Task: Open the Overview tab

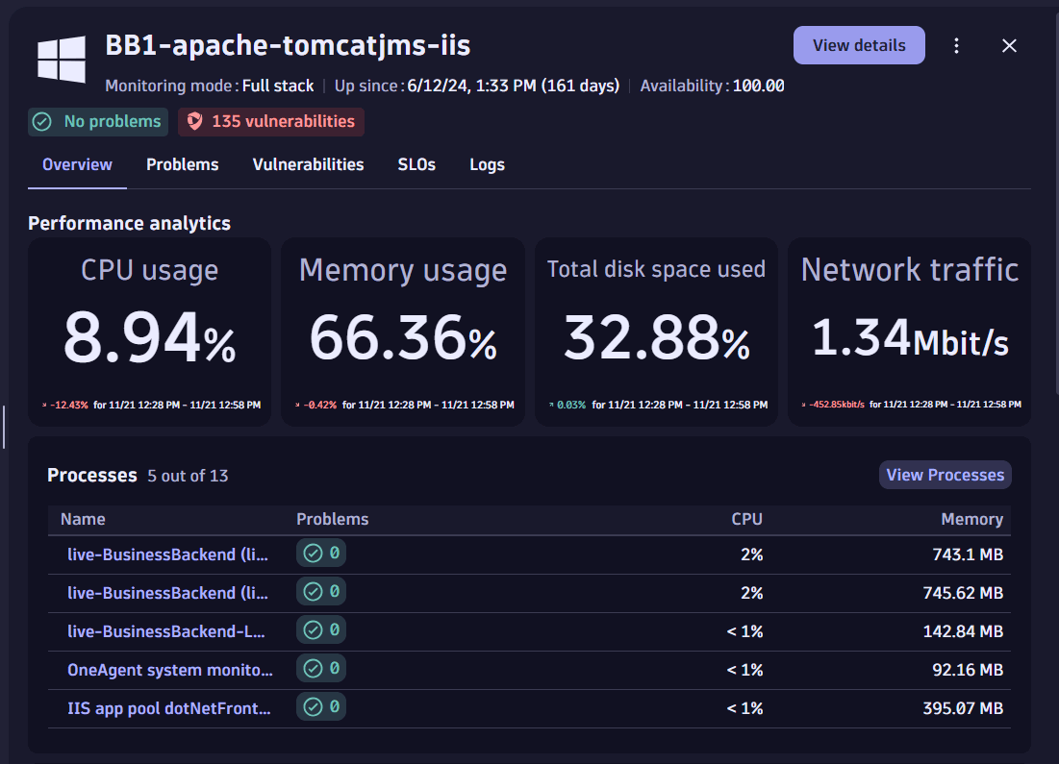Action: [76, 164]
